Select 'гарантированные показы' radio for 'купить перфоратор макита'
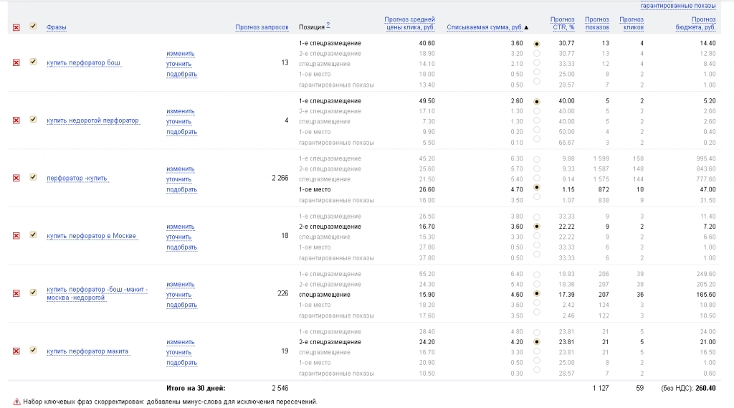The height and width of the screenshot is (408, 734). [x=537, y=370]
